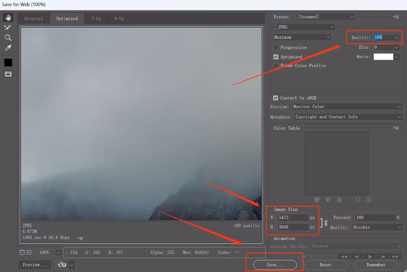Screen dimensions: 407x272
Task: Click the Save... button
Action: pyautogui.click(x=274, y=265)
